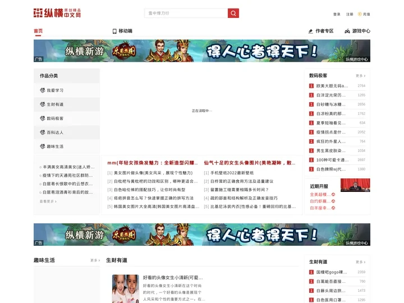
Task: Click rank badge beside 疯狂的外星人…
Action: [311, 141]
